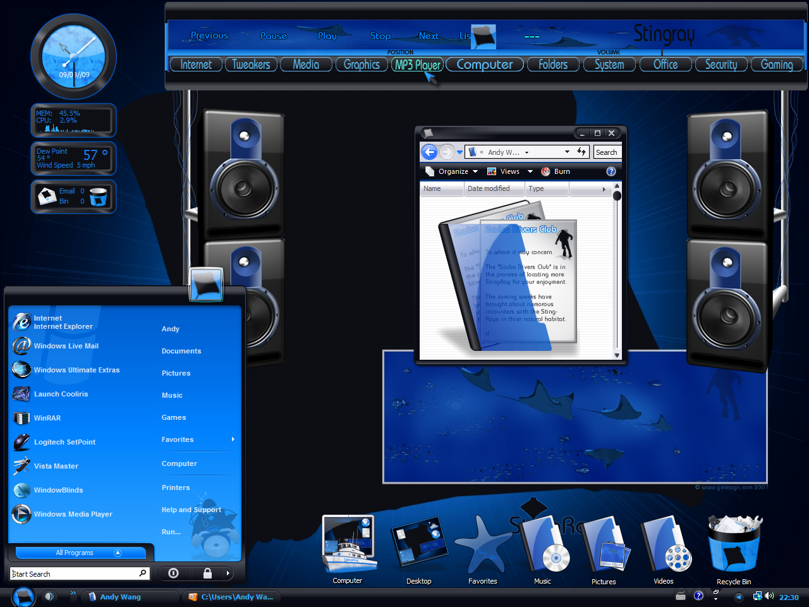This screenshot has width=809, height=607.
Task: Click the Email widget icon
Action: point(47,196)
